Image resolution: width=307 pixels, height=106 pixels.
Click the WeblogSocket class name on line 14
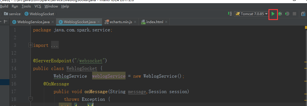[82, 69]
